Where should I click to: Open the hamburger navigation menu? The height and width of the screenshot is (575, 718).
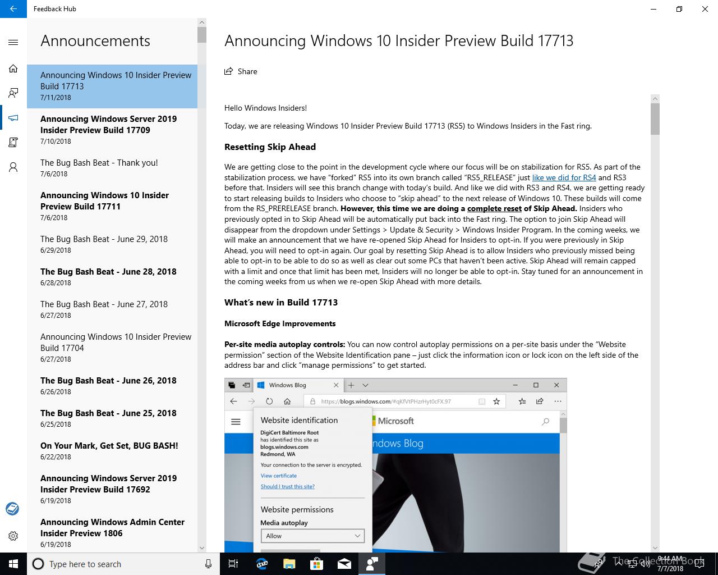coord(13,42)
